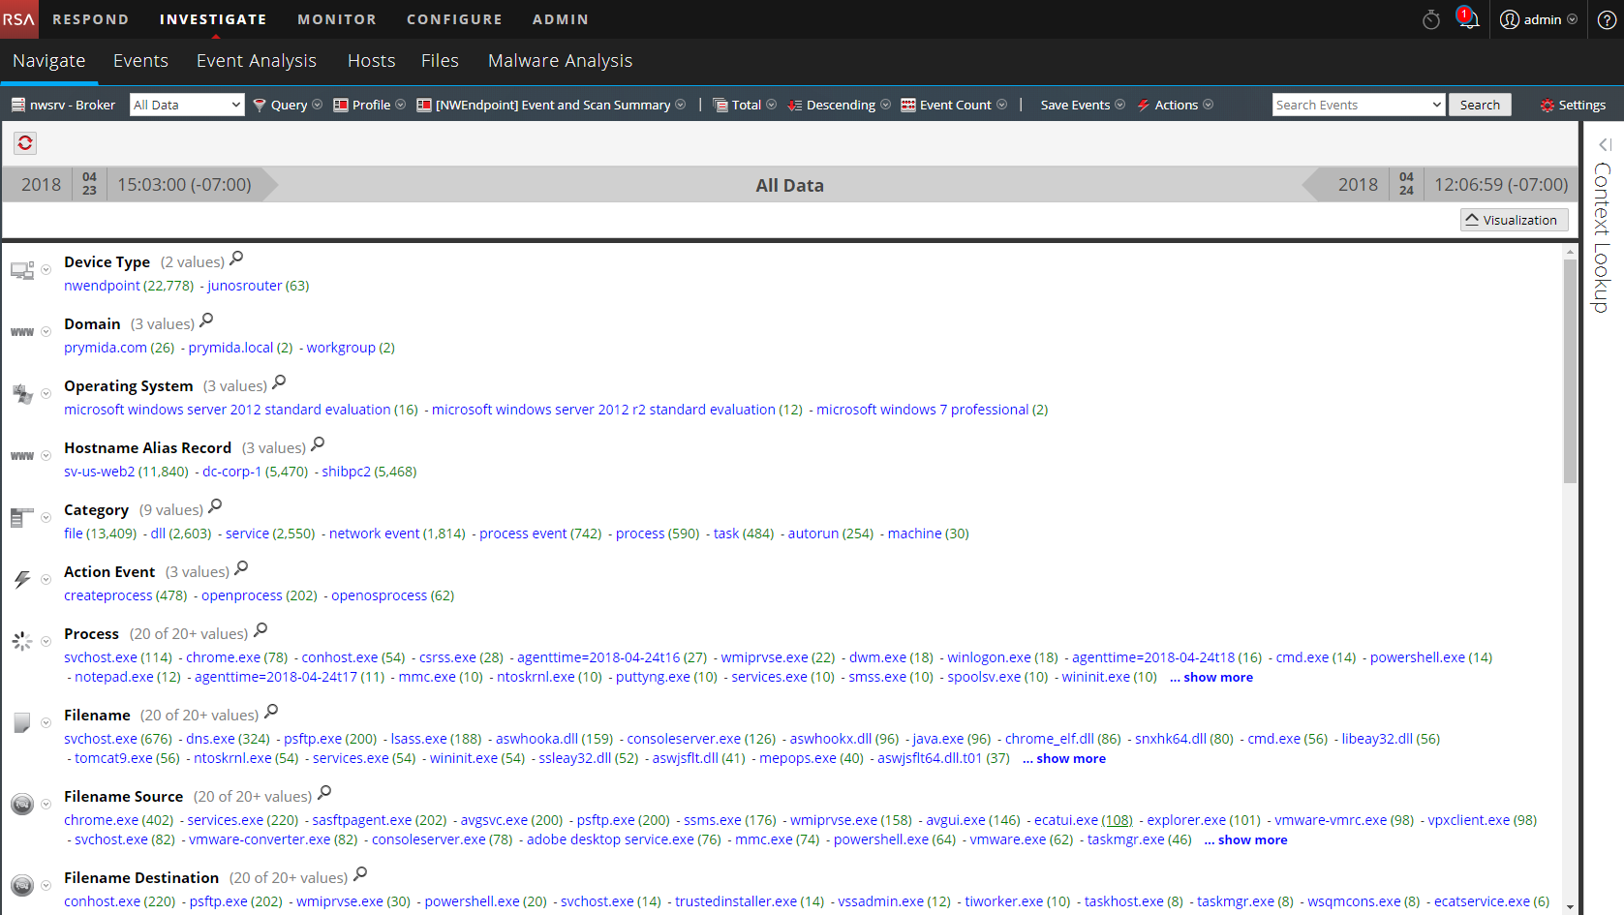Click the stopwatch jobs icon

1430,19
